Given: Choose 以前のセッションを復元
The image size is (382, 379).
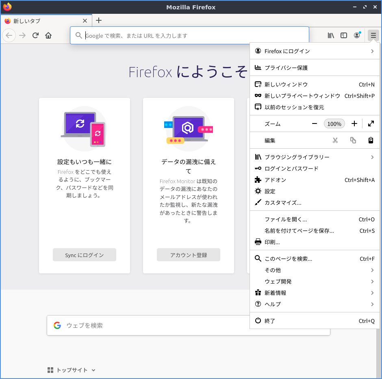Looking at the screenshot, I should tap(315, 107).
